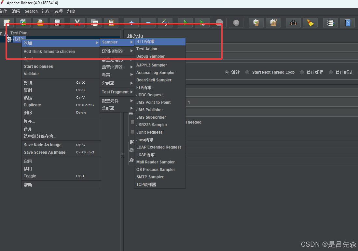Expand the Sampler submenu arrow

coord(131,42)
